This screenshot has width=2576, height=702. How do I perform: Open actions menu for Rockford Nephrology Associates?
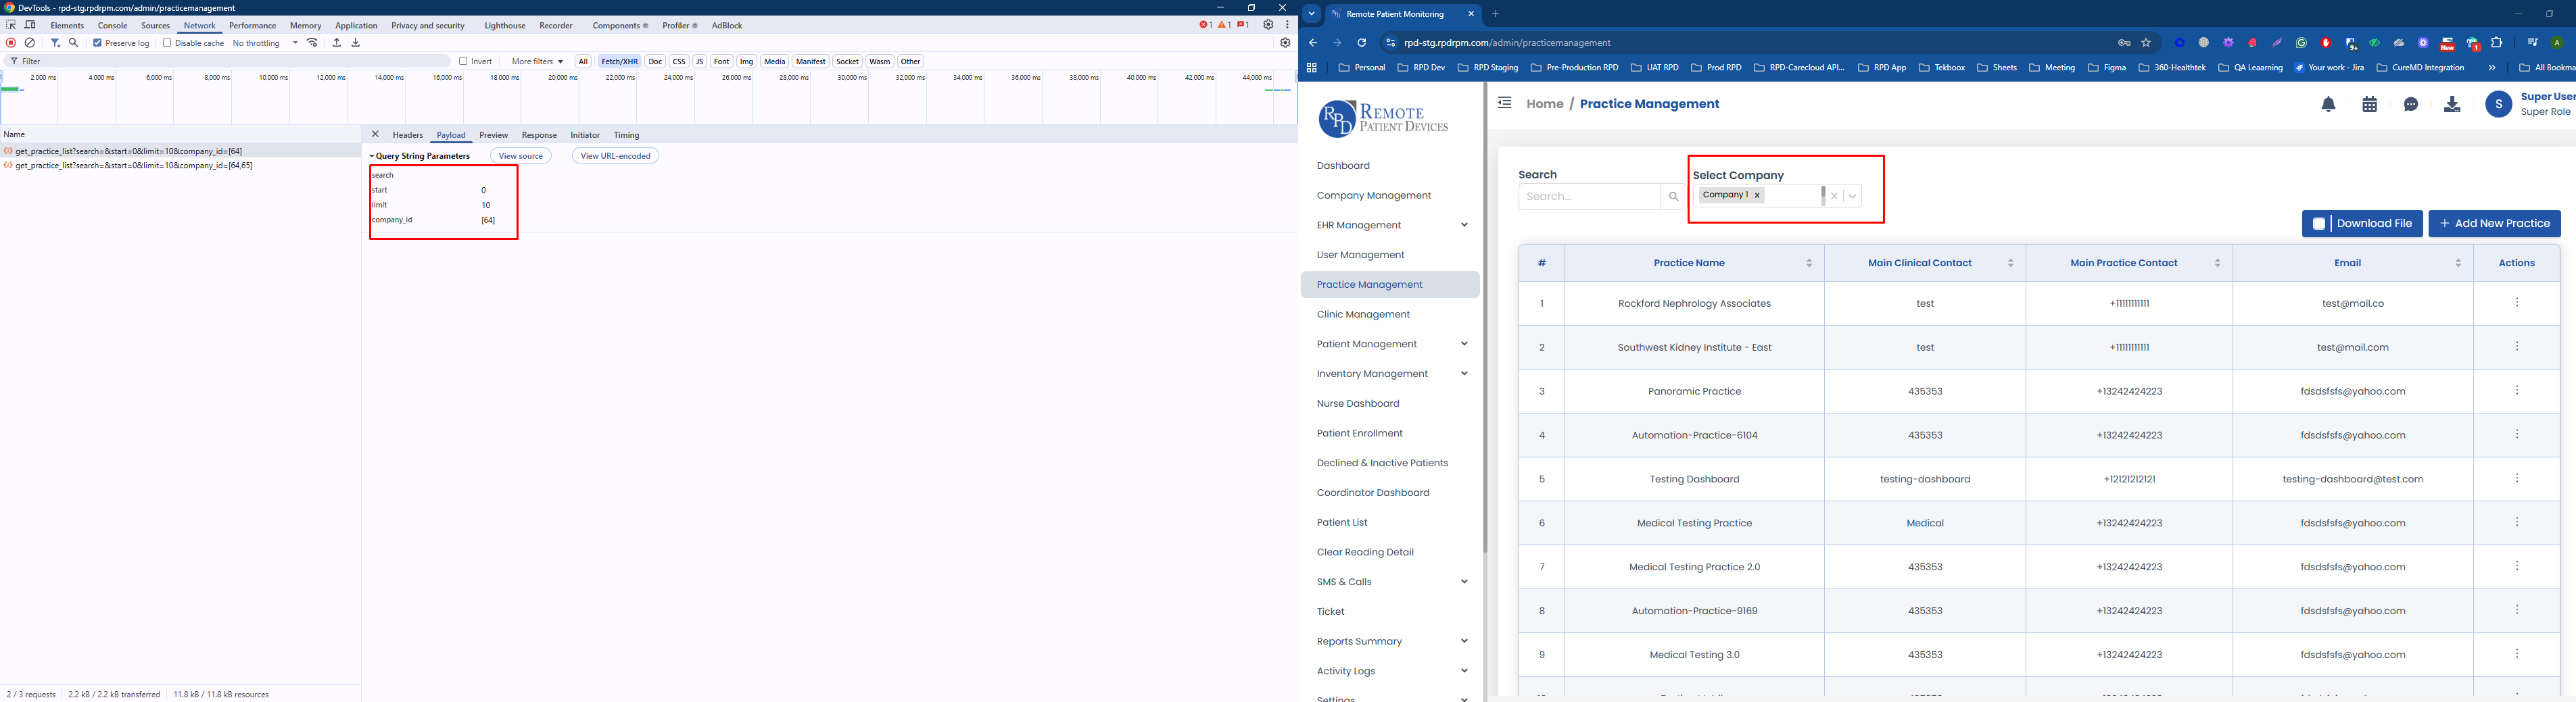pyautogui.click(x=2516, y=303)
